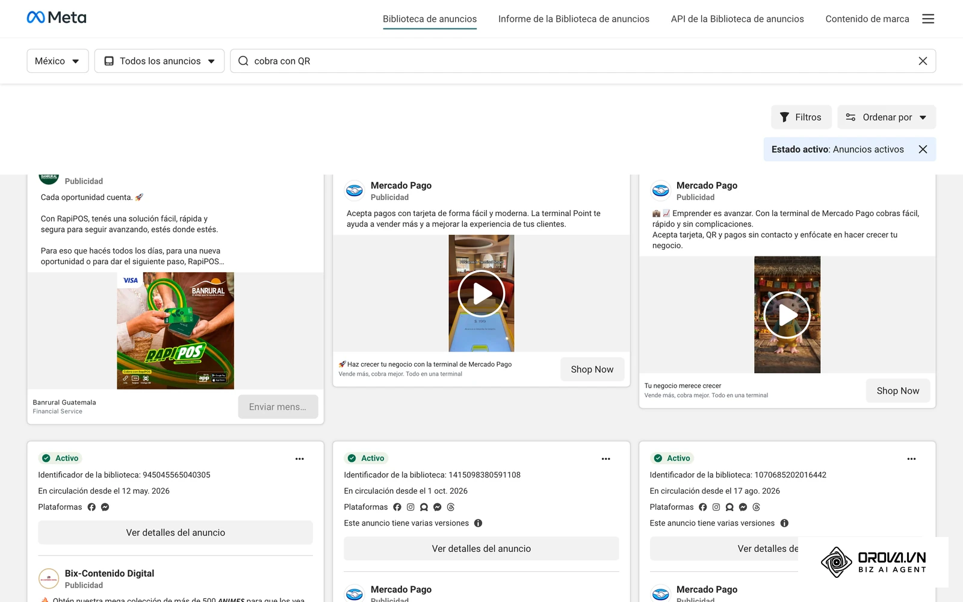Image resolution: width=963 pixels, height=602 pixels.
Task: Click Bix-Contenido Digital profile avatar
Action: click(x=49, y=579)
